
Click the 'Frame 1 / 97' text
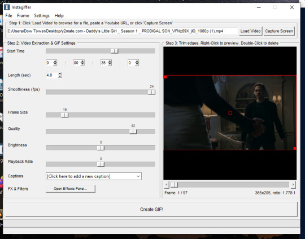tap(176, 193)
